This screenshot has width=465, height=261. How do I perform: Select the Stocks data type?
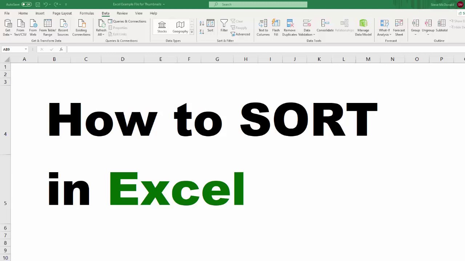pos(162,27)
